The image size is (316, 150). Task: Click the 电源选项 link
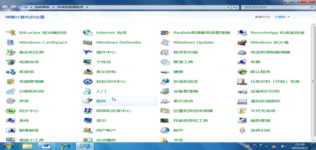click(29, 62)
